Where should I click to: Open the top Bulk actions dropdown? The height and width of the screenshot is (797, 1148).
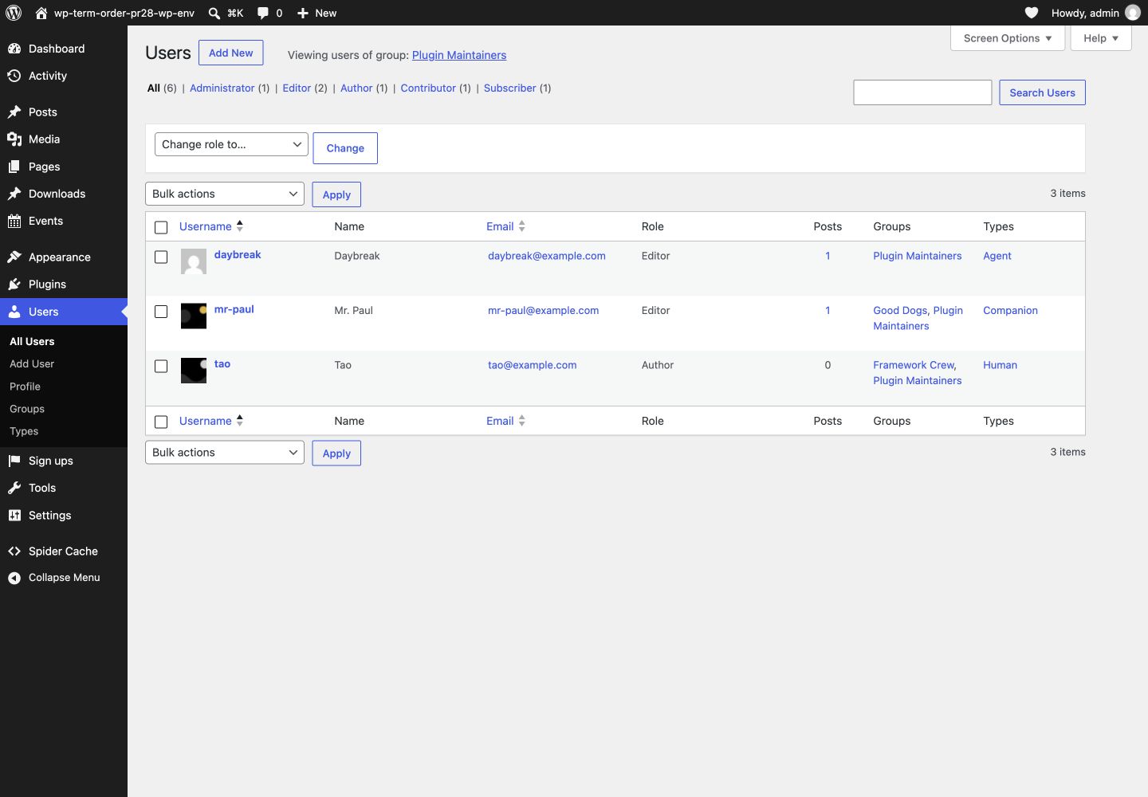click(225, 194)
